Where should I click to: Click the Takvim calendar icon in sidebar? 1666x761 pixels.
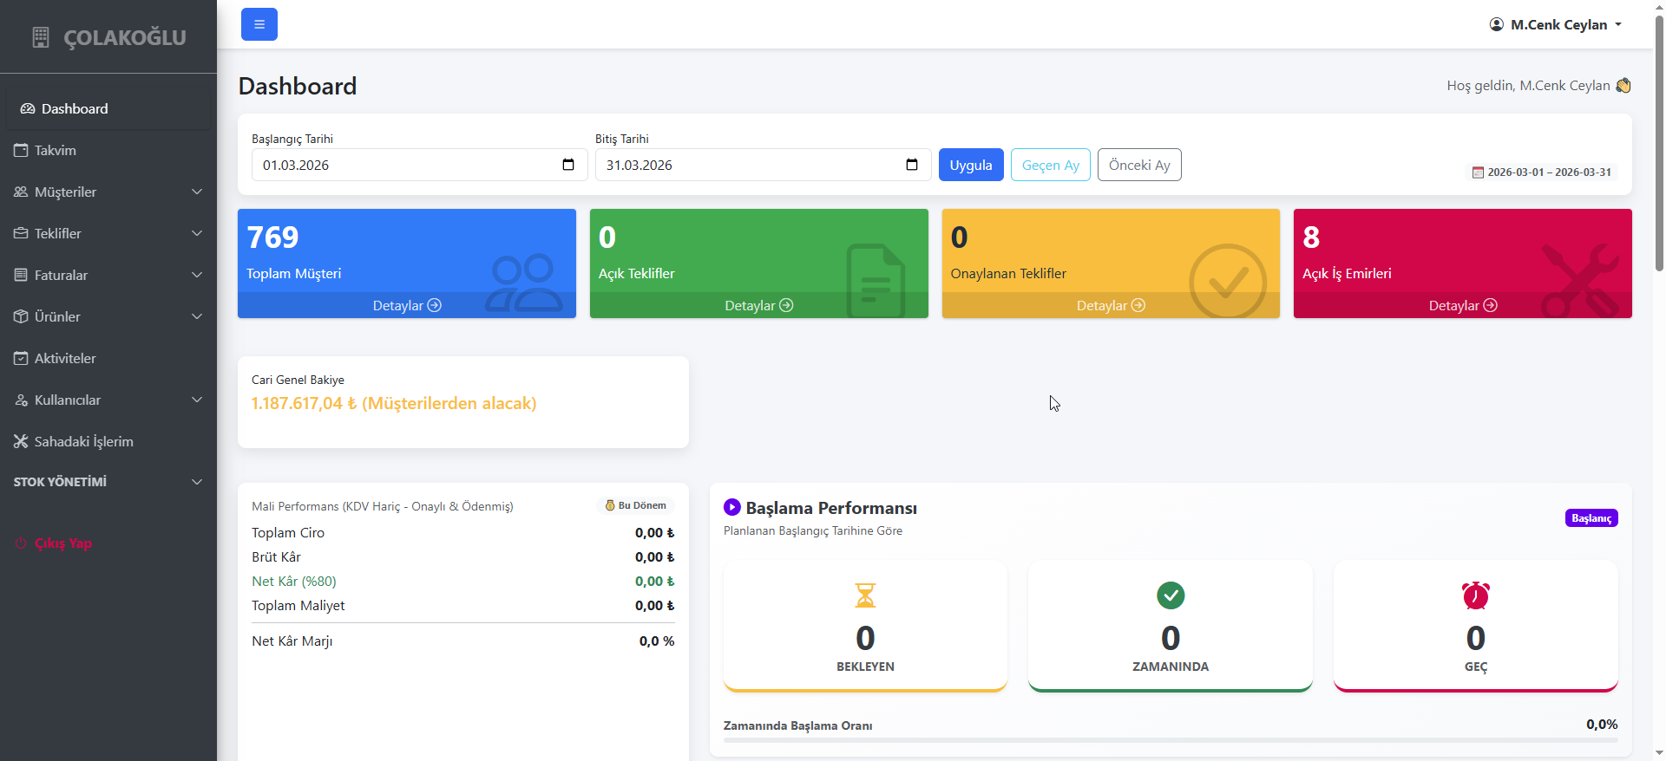pos(21,150)
